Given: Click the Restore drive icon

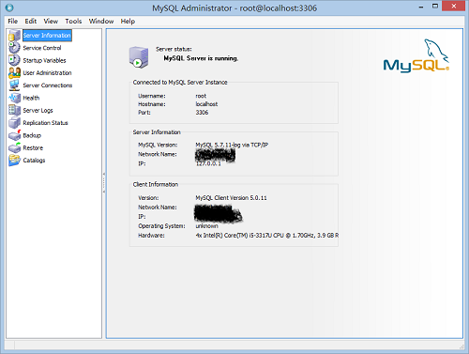Looking at the screenshot, I should (14, 147).
